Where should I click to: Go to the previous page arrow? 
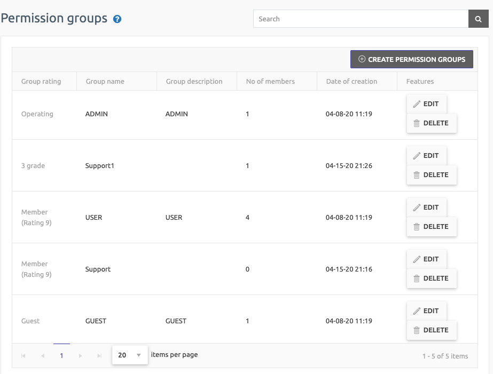pyautogui.click(x=42, y=356)
